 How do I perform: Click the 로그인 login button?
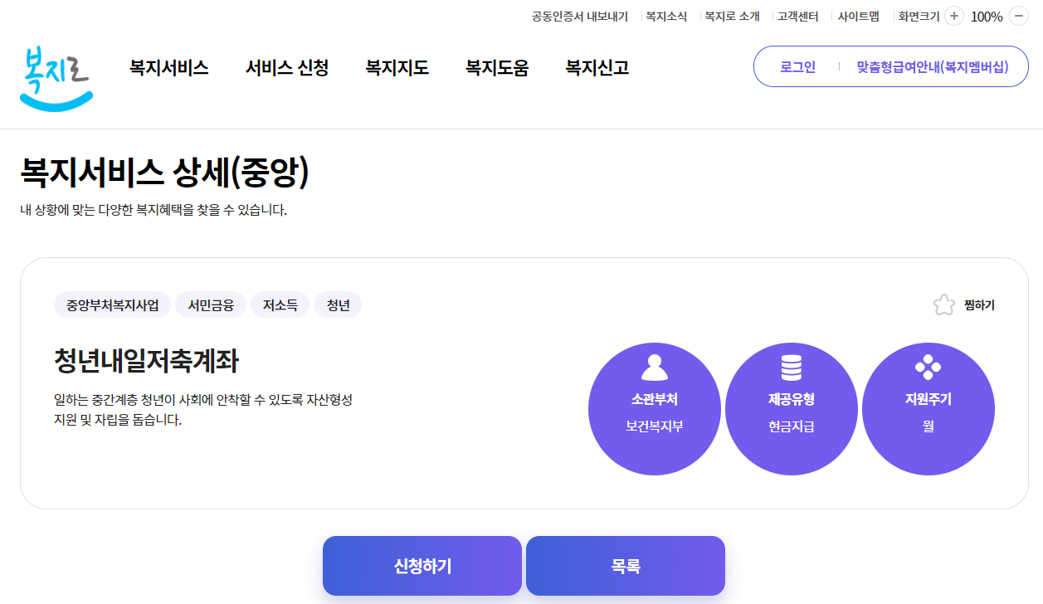tap(795, 66)
